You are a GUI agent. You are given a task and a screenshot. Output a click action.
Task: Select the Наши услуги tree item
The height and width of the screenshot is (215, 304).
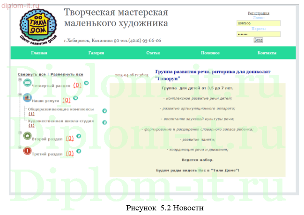point(45,101)
